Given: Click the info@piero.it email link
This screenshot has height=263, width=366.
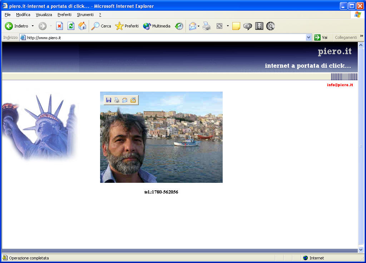Looking at the screenshot, I should (x=340, y=85).
